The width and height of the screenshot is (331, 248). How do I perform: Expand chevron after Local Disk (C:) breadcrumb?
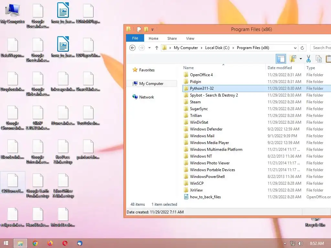[233, 48]
